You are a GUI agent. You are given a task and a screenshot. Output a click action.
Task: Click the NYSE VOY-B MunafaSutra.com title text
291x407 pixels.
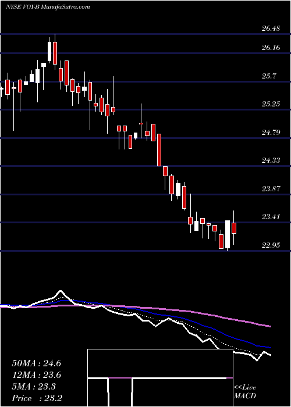click(48, 7)
